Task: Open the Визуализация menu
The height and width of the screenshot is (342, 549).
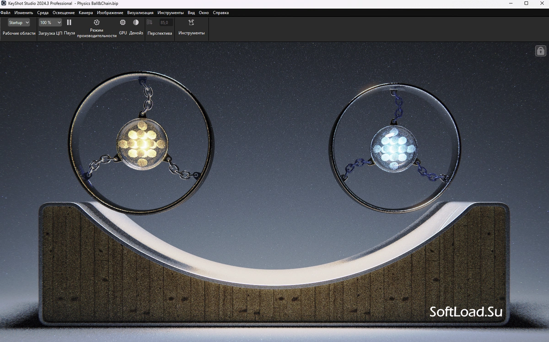Action: coord(140,13)
